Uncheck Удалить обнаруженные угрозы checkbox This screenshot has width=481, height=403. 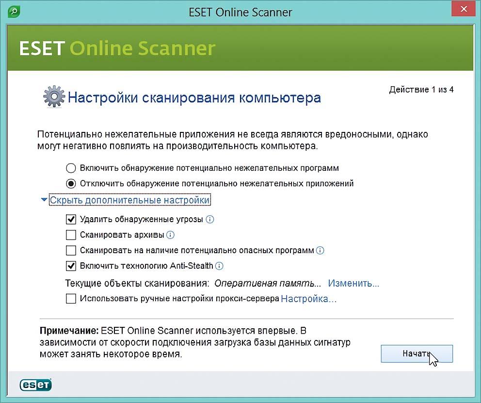[x=71, y=220]
